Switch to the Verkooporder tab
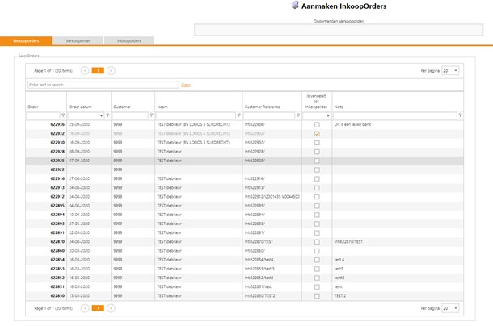Viewport: 493px width, 326px height. tap(78, 41)
